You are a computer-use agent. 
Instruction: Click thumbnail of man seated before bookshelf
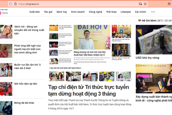pos(121,50)
